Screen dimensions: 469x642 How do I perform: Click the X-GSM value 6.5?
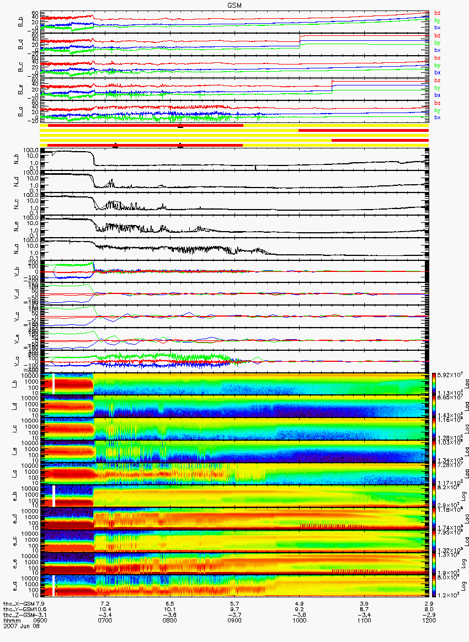click(x=170, y=604)
